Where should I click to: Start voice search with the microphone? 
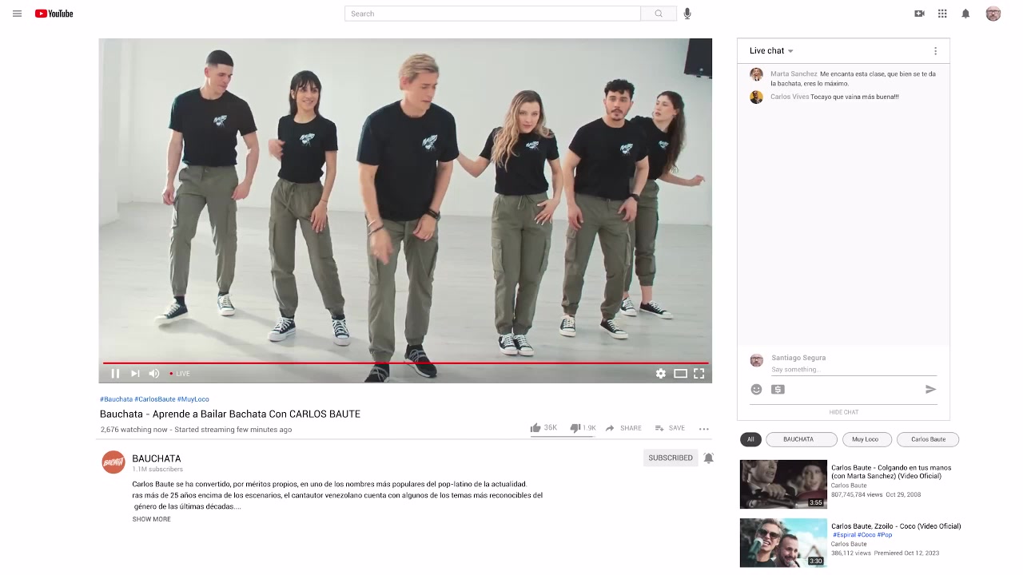click(x=687, y=14)
